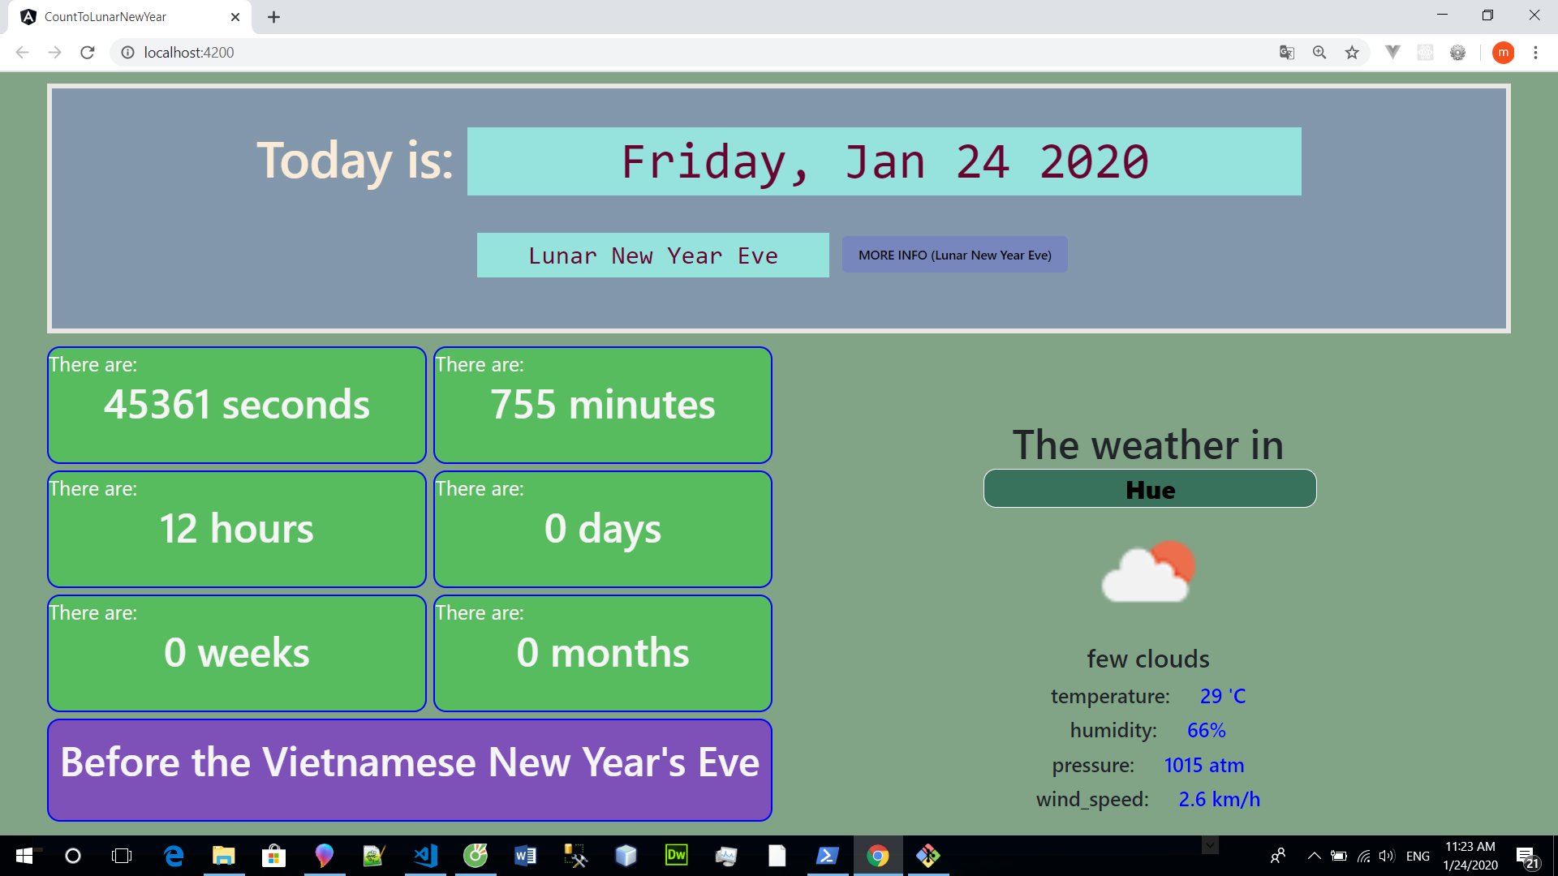Open Windows Start menu

(24, 856)
